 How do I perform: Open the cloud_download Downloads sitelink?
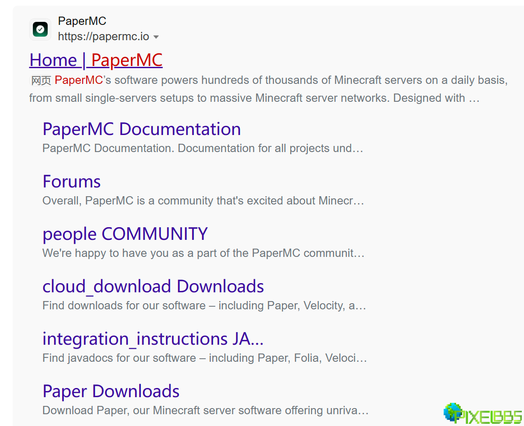click(x=153, y=286)
